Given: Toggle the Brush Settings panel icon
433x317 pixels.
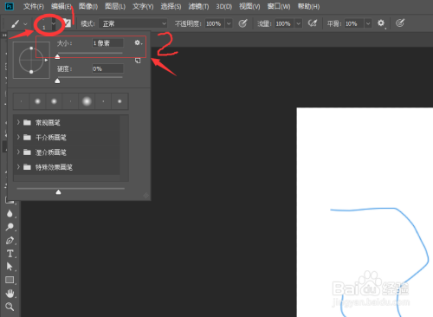Looking at the screenshot, I should [67, 23].
